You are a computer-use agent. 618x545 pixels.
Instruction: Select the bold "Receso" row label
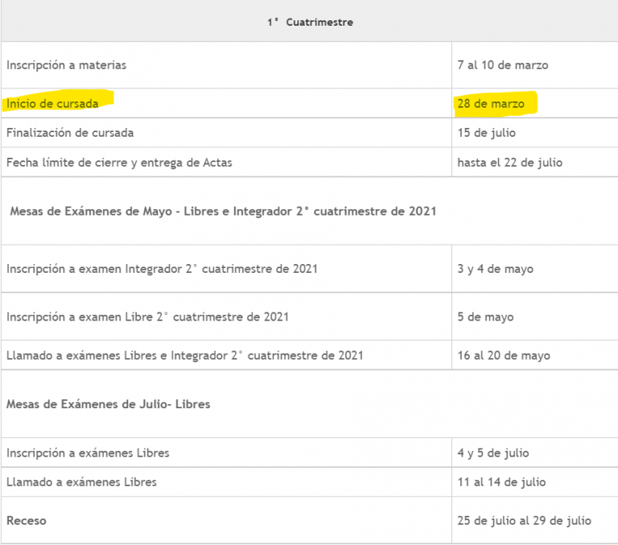pyautogui.click(x=27, y=520)
